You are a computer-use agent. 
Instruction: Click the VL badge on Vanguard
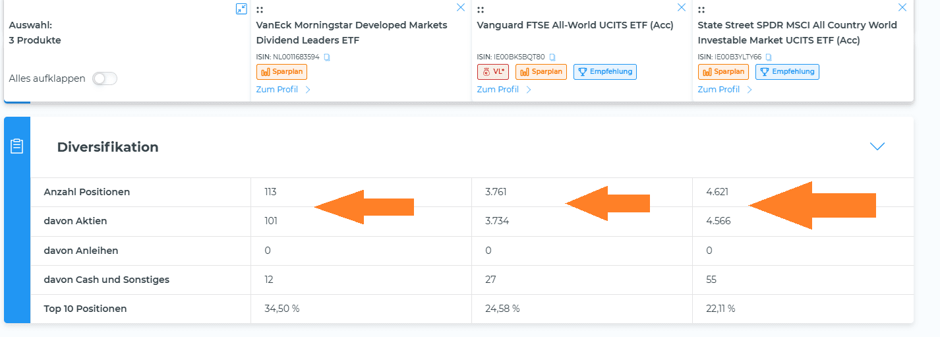pyautogui.click(x=493, y=72)
